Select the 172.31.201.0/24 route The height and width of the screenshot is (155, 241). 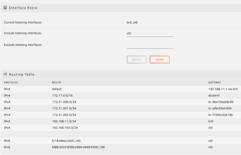coord(64,108)
